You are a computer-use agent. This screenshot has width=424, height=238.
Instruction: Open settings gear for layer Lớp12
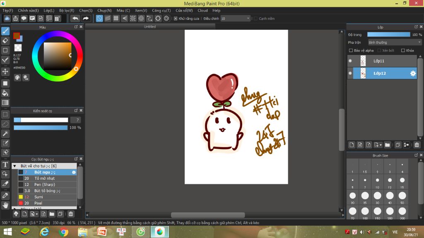click(413, 74)
